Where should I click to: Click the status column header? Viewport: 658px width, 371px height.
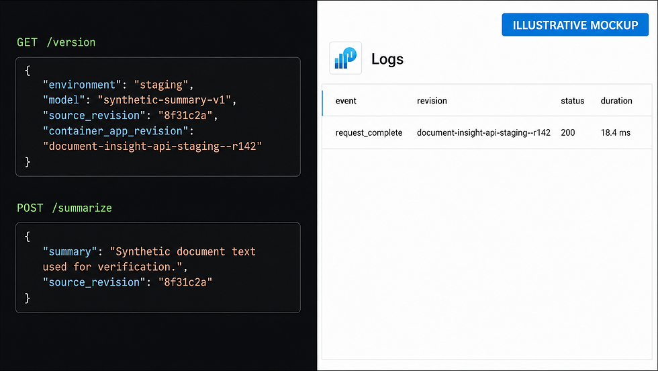coord(572,101)
